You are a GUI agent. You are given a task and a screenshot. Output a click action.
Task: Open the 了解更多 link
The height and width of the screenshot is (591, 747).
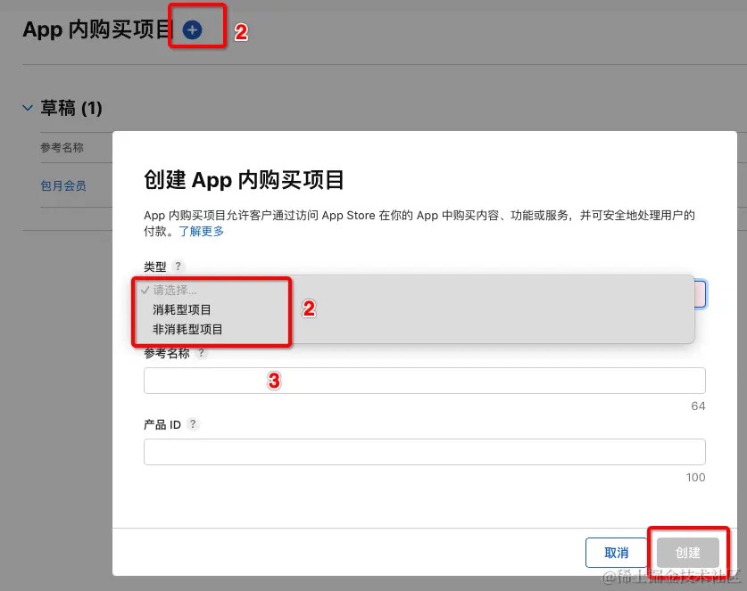tap(201, 231)
